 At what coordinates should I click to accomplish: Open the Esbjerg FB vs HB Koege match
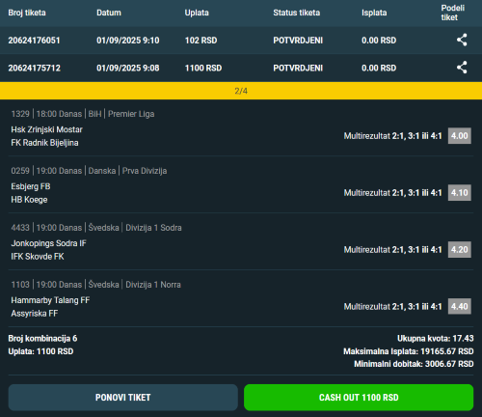[31, 193]
